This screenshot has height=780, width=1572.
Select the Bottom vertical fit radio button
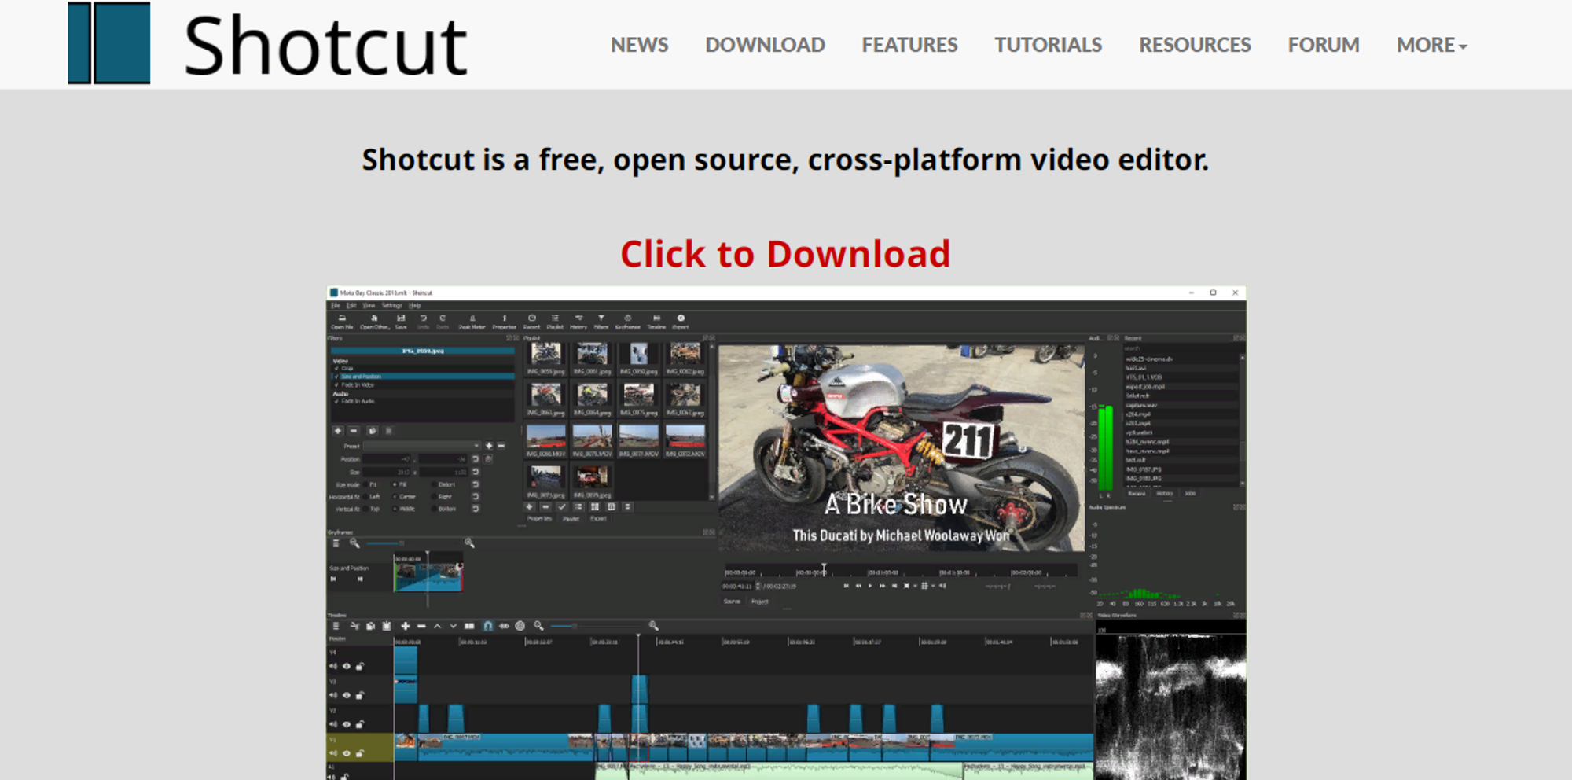pyautogui.click(x=434, y=509)
